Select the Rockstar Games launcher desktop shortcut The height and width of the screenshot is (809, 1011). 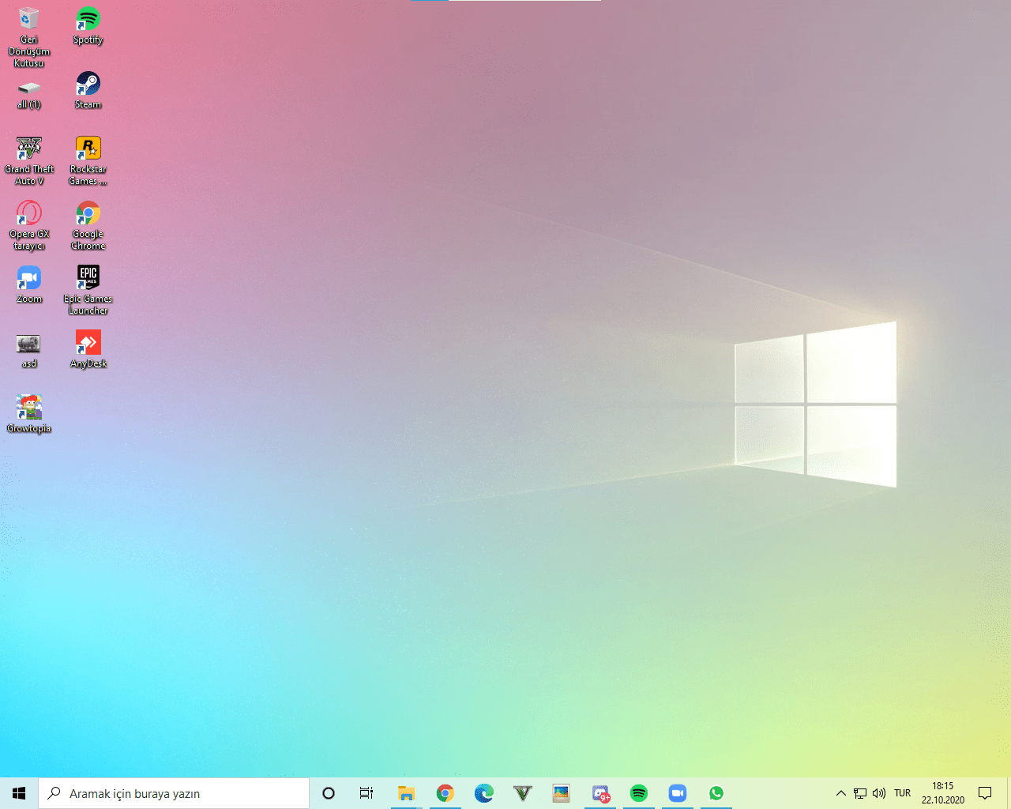(88, 160)
